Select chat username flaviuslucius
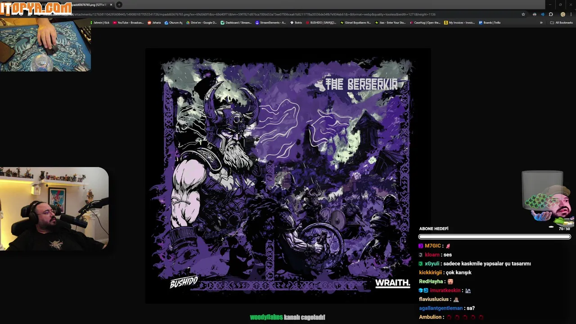Screen dimensions: 576x324 (434, 299)
